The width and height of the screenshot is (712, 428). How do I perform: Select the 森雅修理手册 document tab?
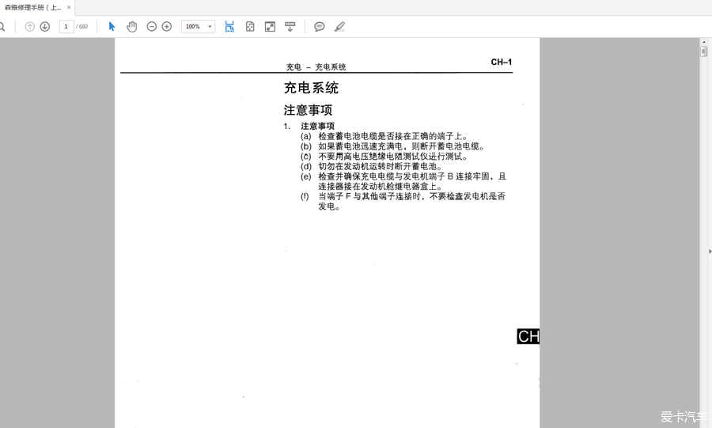click(x=32, y=7)
